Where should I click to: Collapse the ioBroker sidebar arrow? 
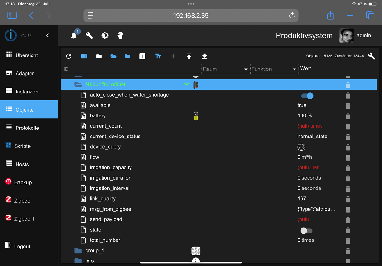(48, 35)
